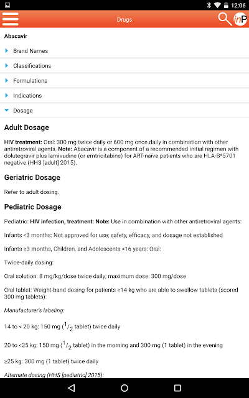Open recent apps square button
Screen dimensions: 249x398
coord(177,388)
